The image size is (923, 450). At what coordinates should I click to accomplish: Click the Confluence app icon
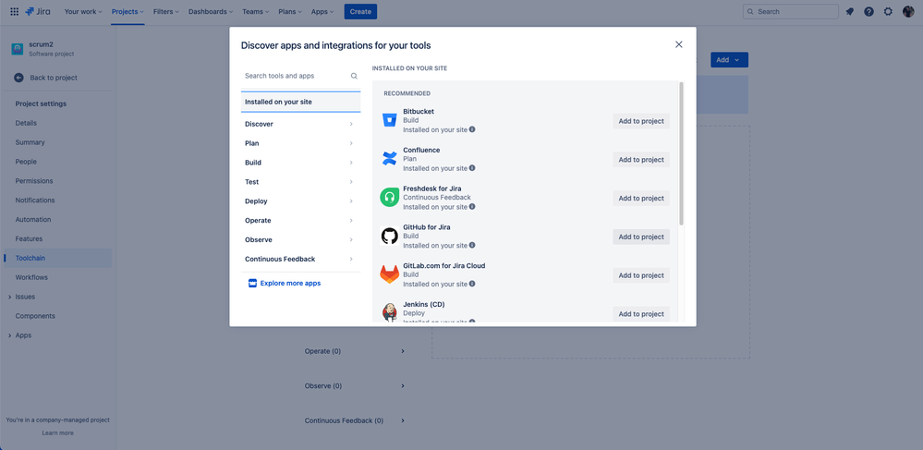tap(389, 159)
